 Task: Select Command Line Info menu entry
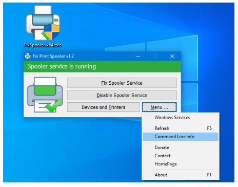tap(181, 137)
